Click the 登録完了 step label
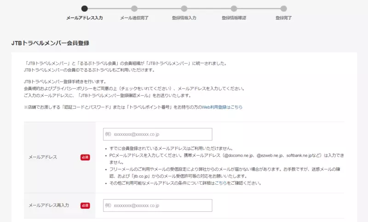This screenshot has width=368, height=222. coord(283,18)
